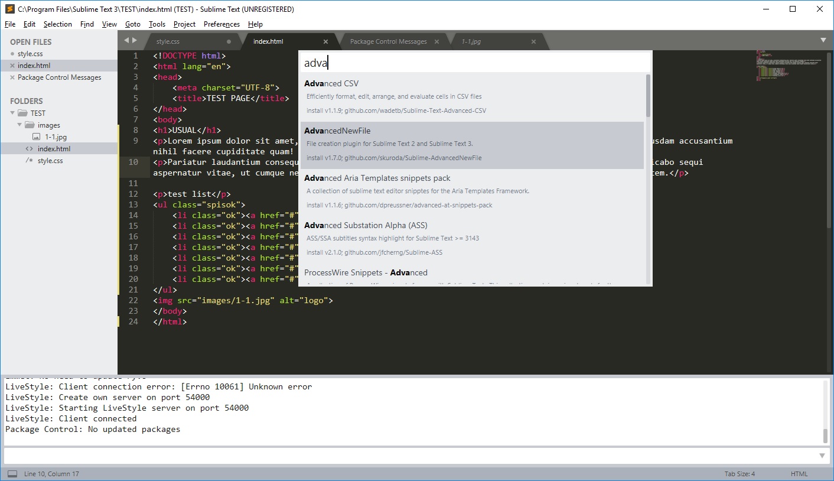Select the code icon for index.html under FOLDERS
Image resolution: width=834 pixels, height=481 pixels.
pyautogui.click(x=30, y=148)
